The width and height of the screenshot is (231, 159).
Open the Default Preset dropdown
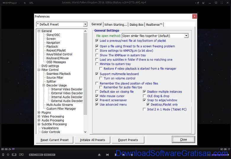click(x=85, y=24)
